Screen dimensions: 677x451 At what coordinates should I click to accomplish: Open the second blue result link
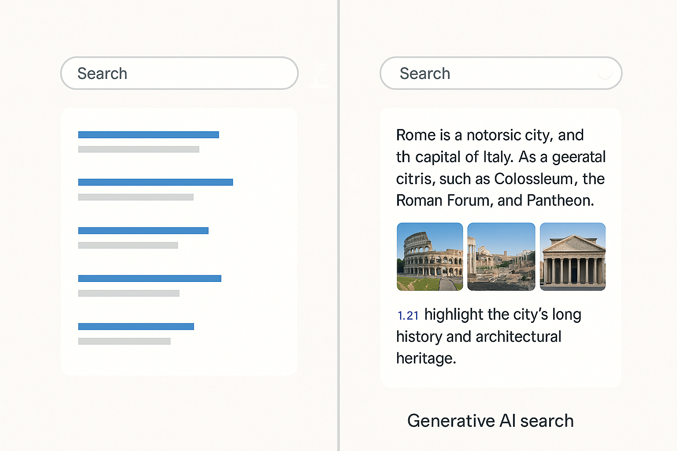pyautogui.click(x=155, y=182)
